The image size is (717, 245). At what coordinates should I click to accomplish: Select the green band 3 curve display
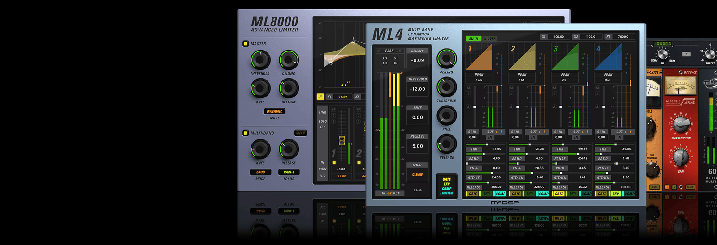[565, 57]
